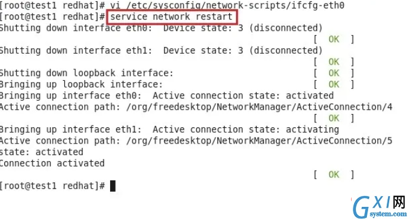Click OK next to 'Bringing up loopback interface'
This screenshot has height=219, width=411.
(334, 84)
